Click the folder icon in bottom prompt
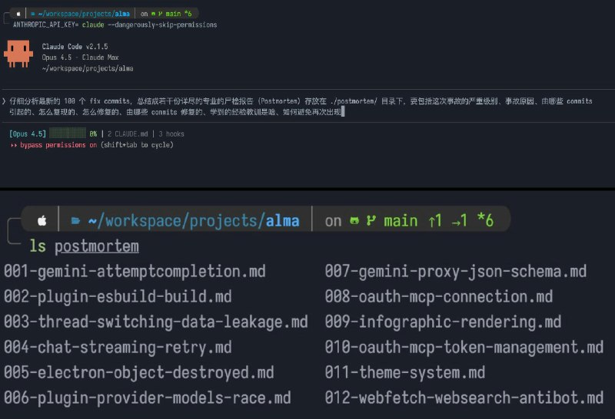This screenshot has height=419, width=615. coord(75,221)
